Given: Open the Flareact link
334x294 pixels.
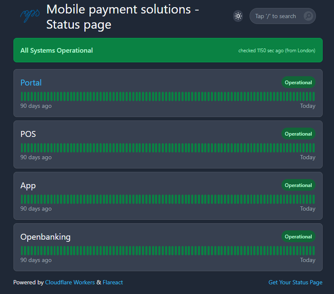Looking at the screenshot, I should (x=113, y=282).
